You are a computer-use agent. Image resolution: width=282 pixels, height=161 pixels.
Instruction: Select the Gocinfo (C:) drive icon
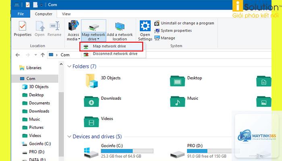pyautogui.click(x=91, y=153)
